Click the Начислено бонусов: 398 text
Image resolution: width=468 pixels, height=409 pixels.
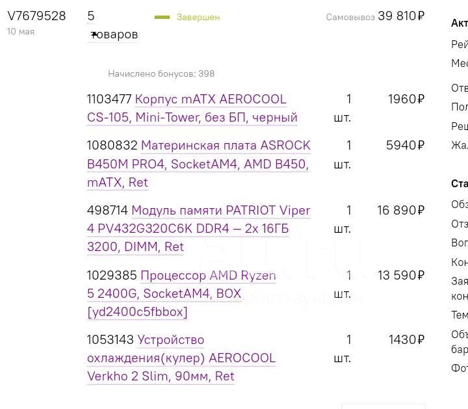[161, 73]
